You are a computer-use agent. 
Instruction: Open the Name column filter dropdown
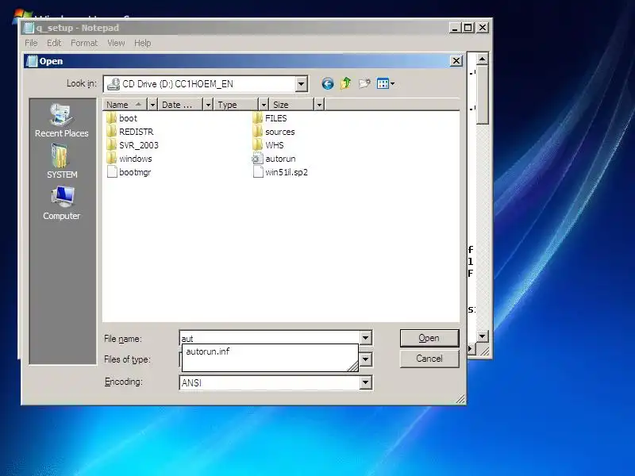152,105
